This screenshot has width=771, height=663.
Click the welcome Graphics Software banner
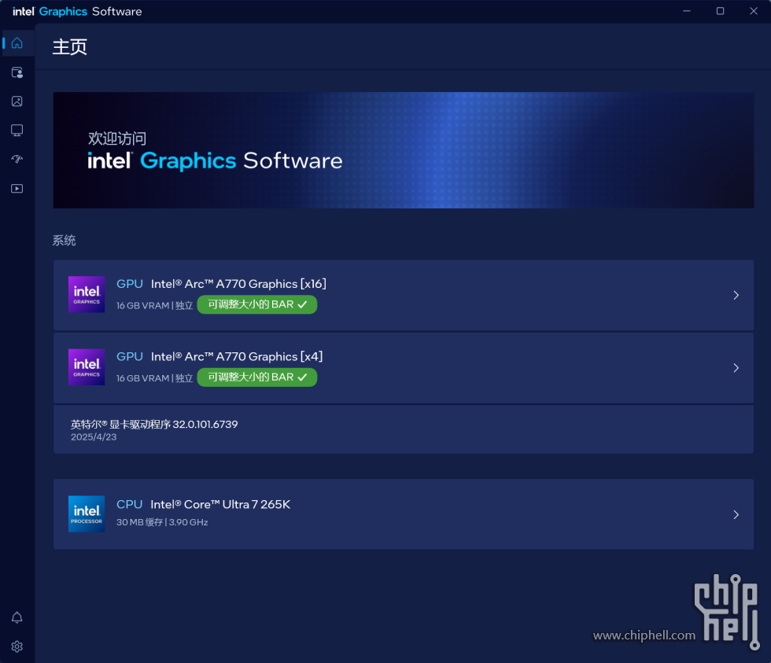pyautogui.click(x=403, y=150)
